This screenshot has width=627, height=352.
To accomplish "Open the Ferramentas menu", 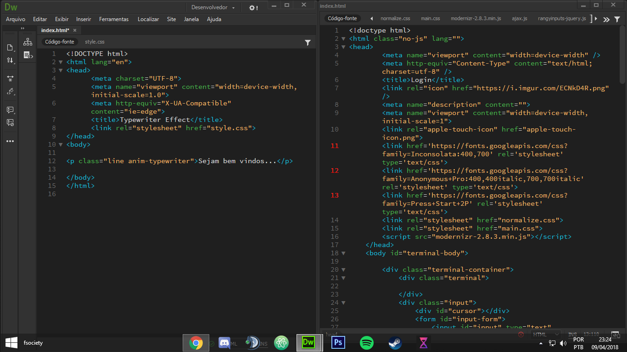I will tap(114, 19).
